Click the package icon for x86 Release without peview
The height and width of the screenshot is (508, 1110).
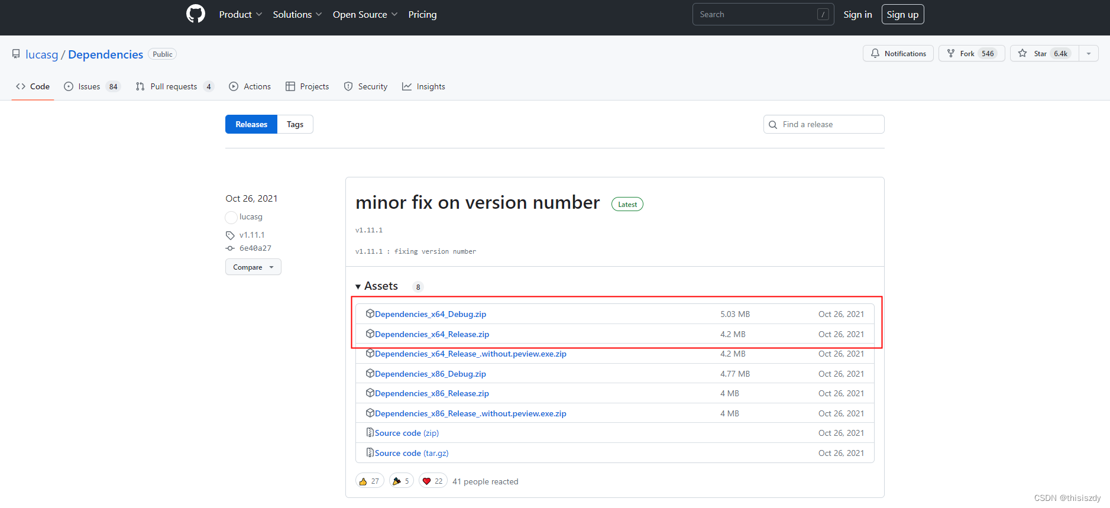pyautogui.click(x=370, y=413)
